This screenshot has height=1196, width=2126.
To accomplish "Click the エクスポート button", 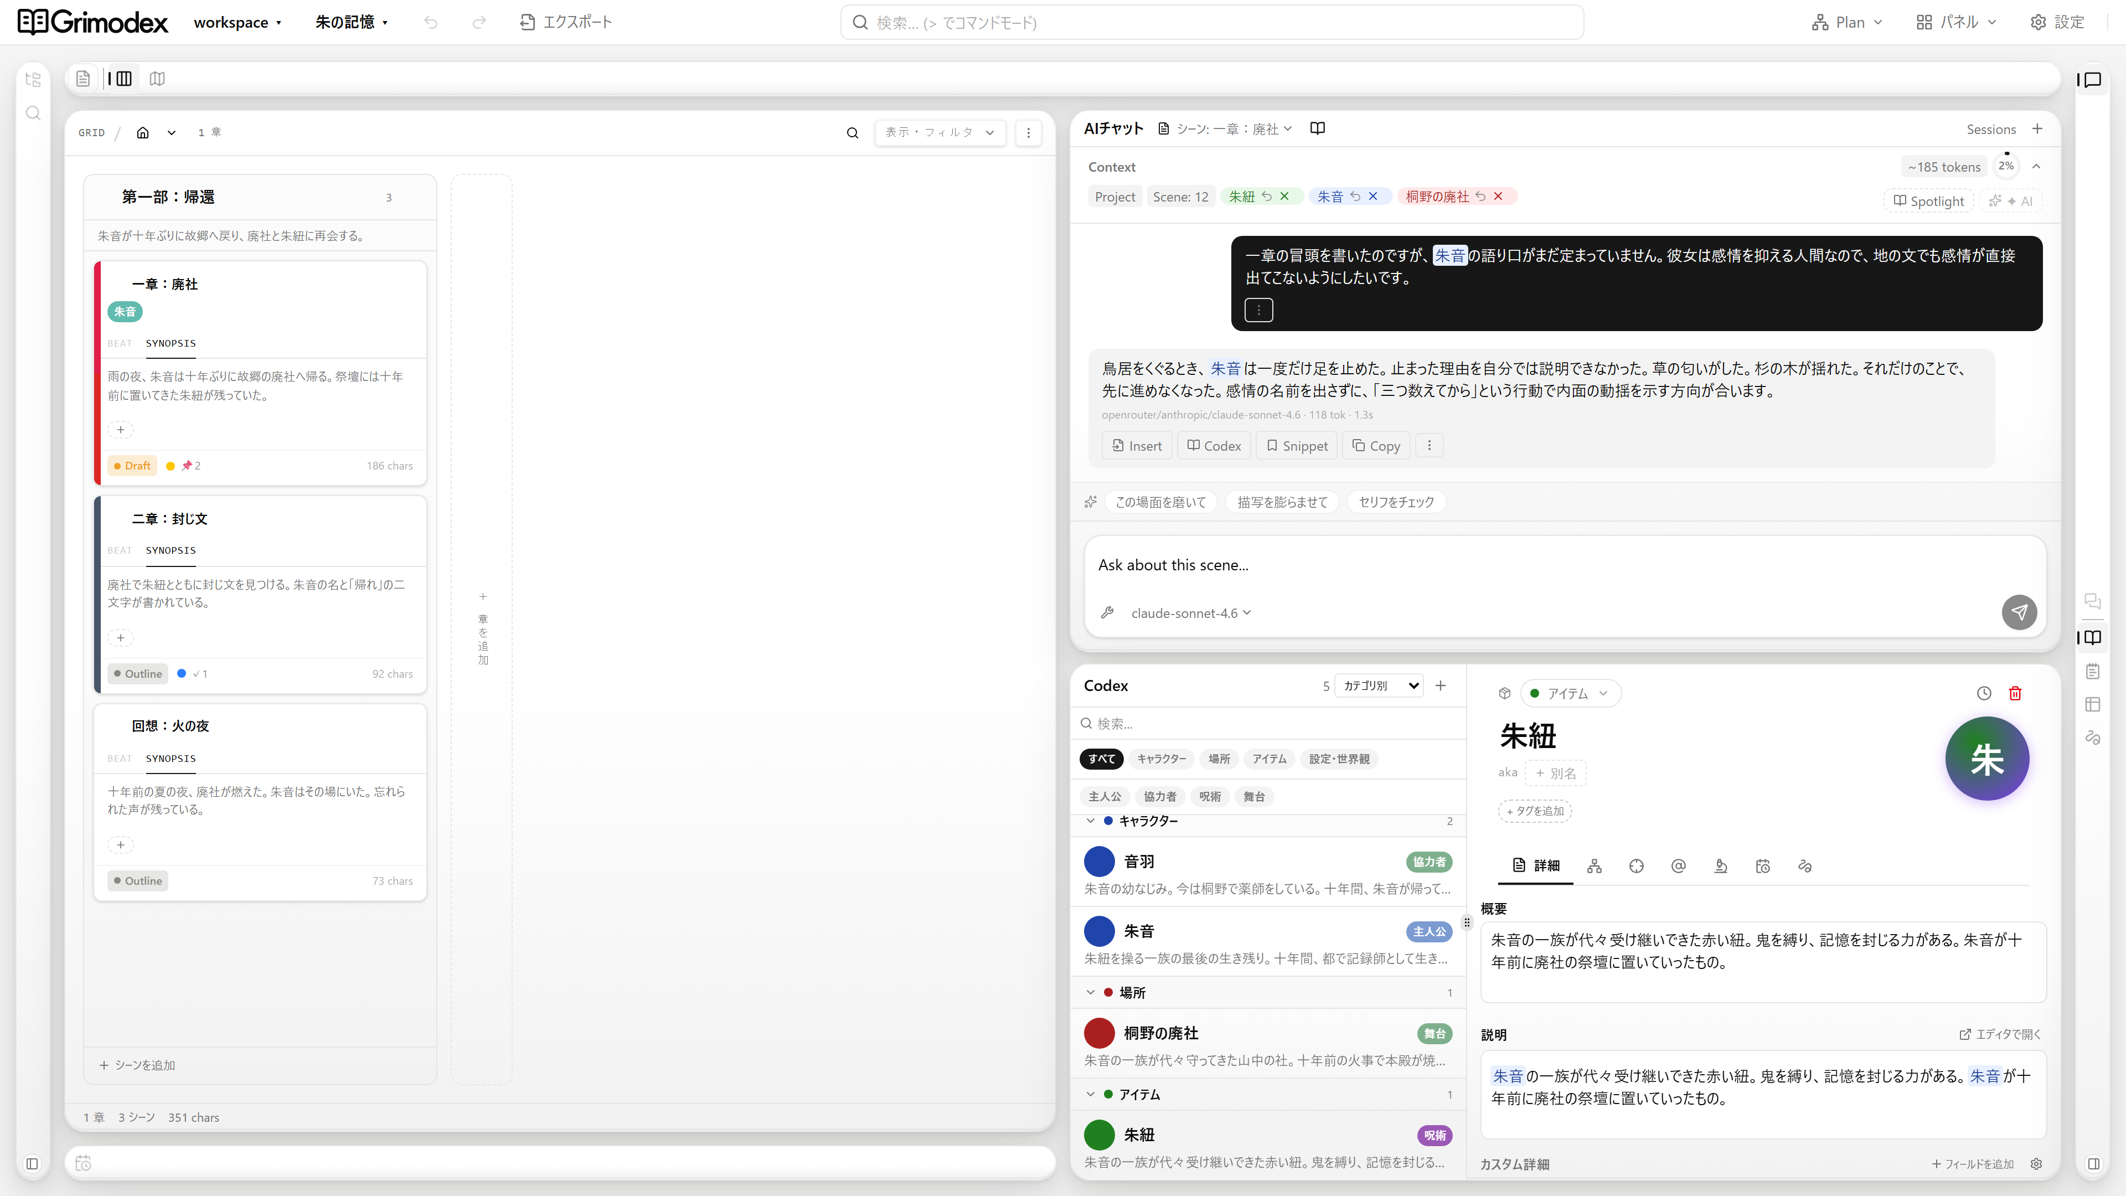I will [566, 22].
